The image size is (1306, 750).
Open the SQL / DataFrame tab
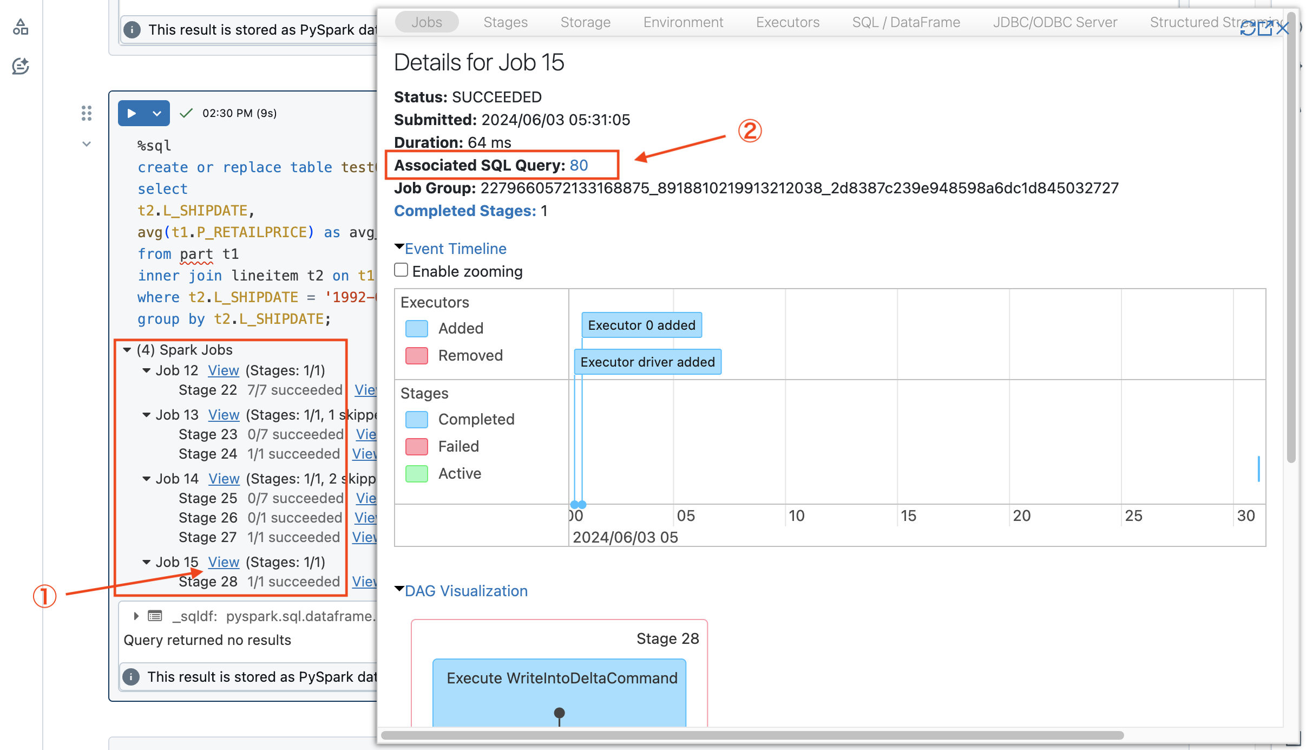(x=906, y=22)
